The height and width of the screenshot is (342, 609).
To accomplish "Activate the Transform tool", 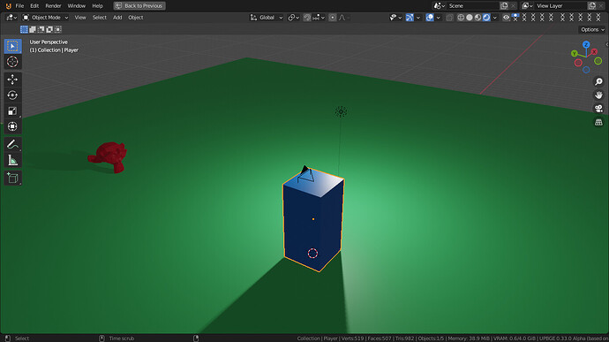I will pyautogui.click(x=12, y=126).
